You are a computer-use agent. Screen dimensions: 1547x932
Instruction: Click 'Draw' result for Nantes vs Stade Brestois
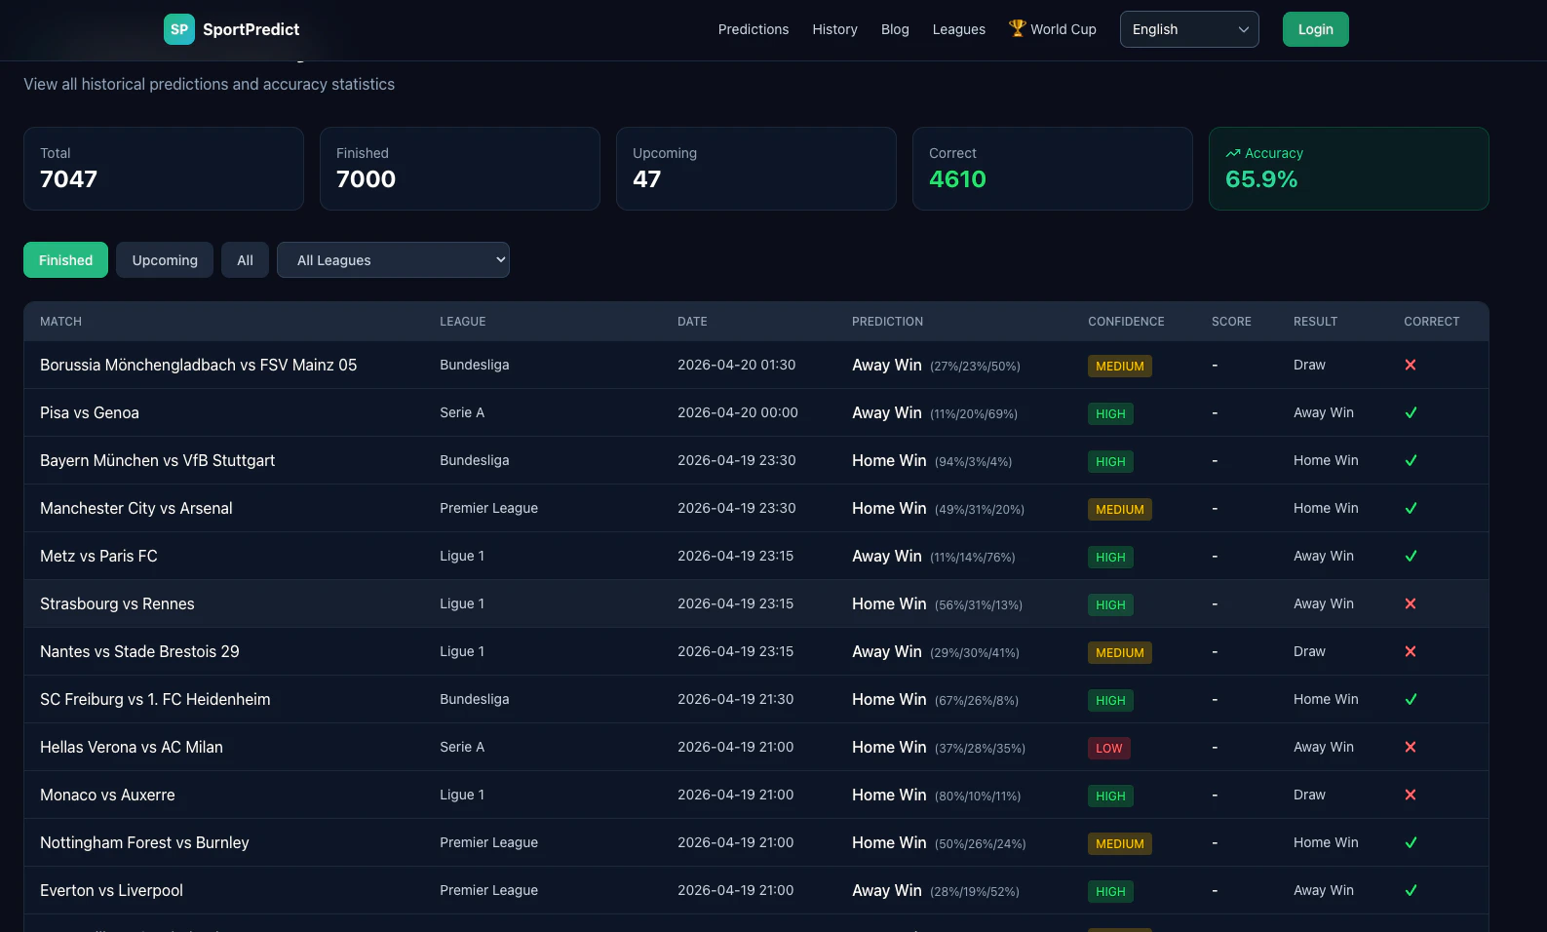(1309, 651)
